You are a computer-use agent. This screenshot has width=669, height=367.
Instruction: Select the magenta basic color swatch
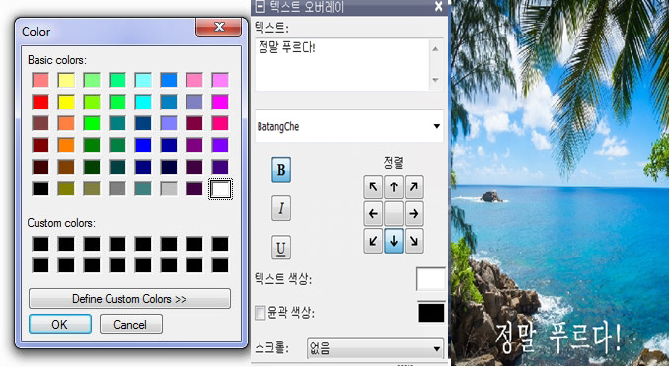tap(220, 102)
